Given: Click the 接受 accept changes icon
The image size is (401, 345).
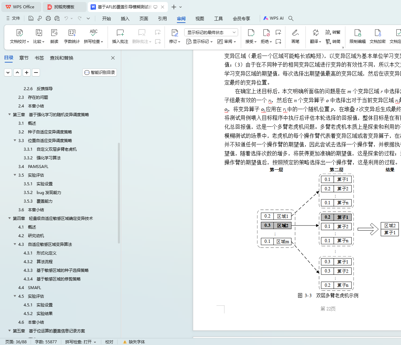Looking at the screenshot, I should [251, 33].
